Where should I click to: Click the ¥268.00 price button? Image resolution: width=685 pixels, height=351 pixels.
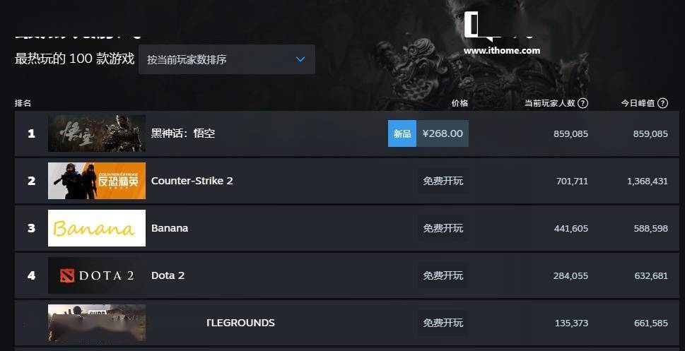pos(443,133)
